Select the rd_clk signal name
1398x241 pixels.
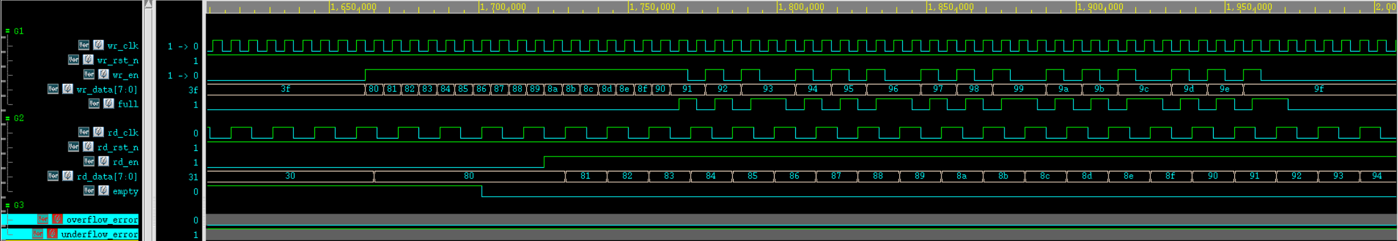[x=123, y=133]
